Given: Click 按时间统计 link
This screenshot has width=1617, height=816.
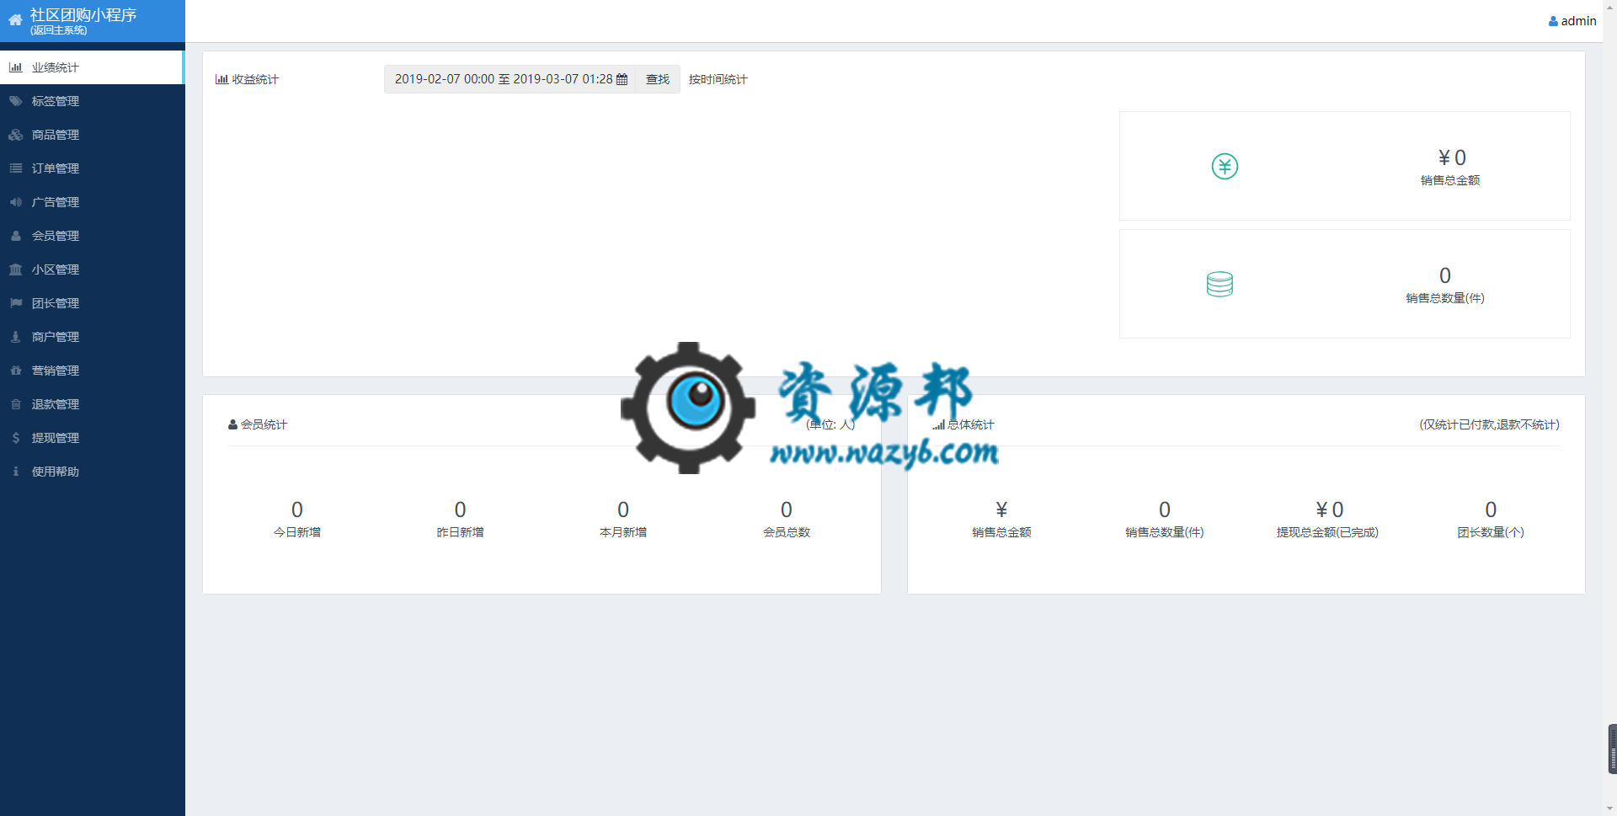Looking at the screenshot, I should [x=718, y=79].
